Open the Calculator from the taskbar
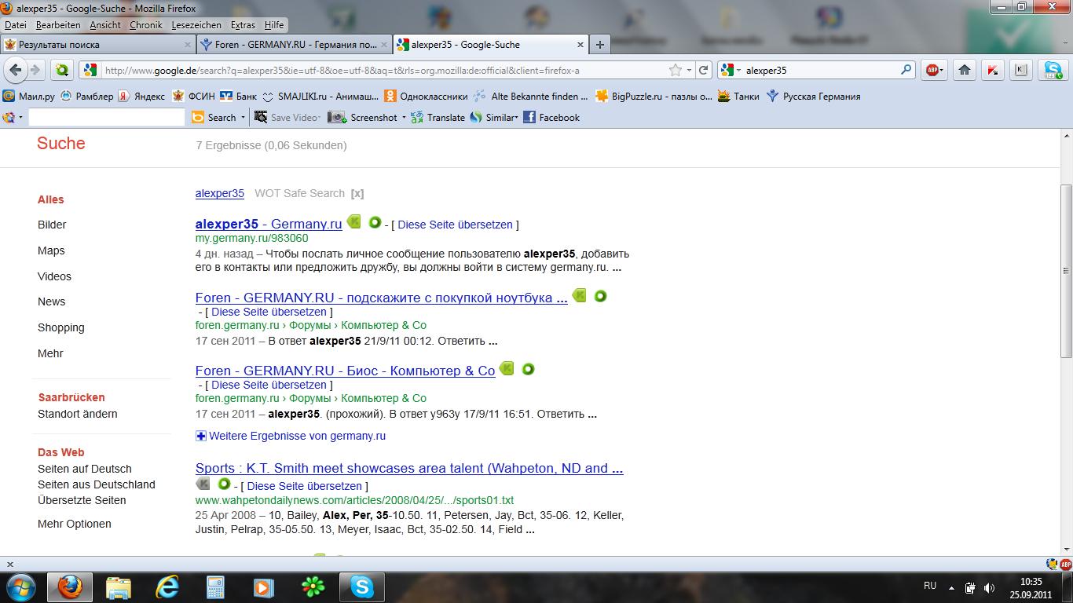Screen dimensions: 1073x603 pyautogui.click(x=215, y=587)
